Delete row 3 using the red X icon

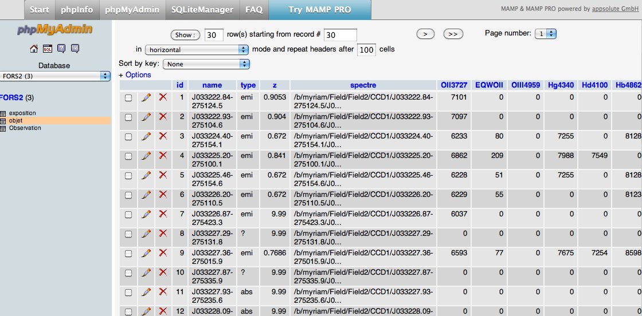point(163,136)
